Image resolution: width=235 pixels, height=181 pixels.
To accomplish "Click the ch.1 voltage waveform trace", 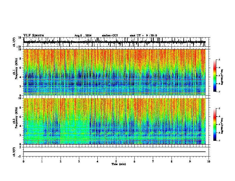I will (114, 42).
